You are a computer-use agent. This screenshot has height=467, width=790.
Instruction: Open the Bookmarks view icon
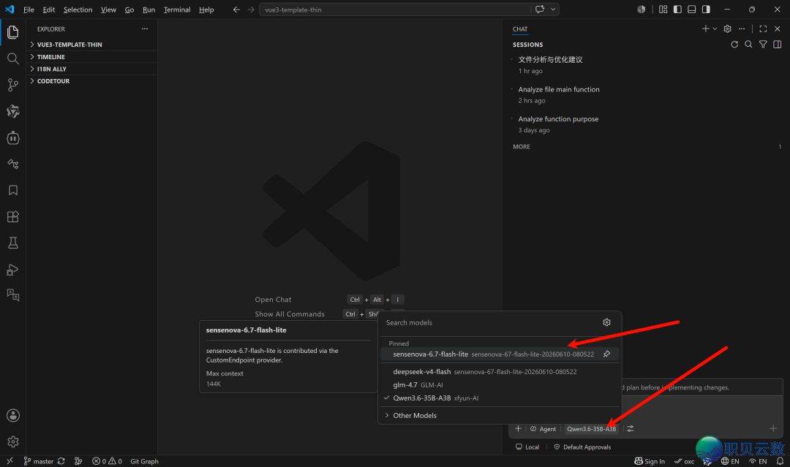pyautogui.click(x=13, y=190)
